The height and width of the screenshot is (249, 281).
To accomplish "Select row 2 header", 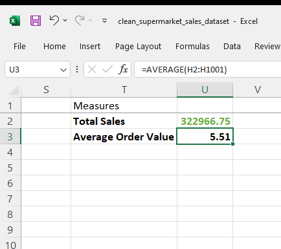I will (x=10, y=121).
